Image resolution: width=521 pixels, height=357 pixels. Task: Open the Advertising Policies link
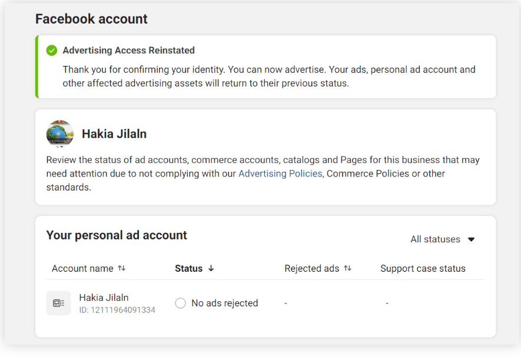[280, 174]
